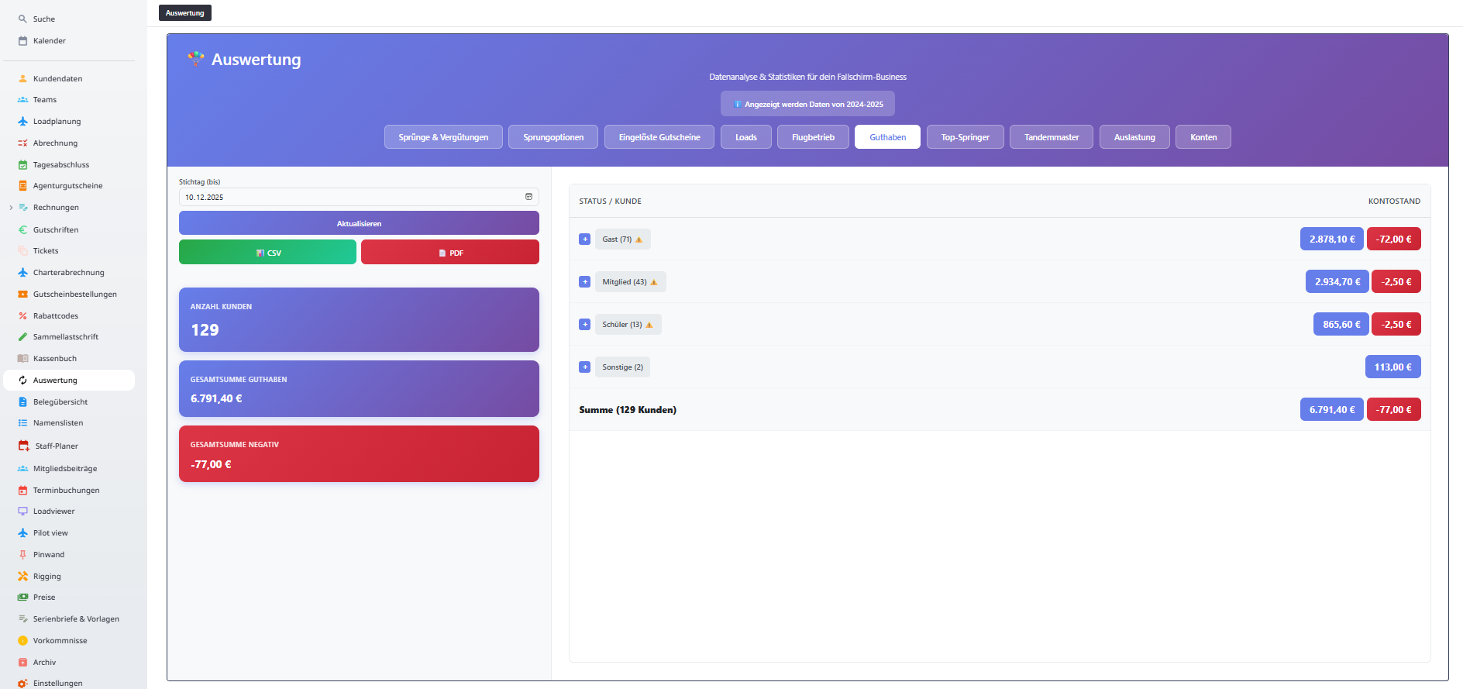Click the Rabattcodes percent icon
The height and width of the screenshot is (689, 1463).
[x=22, y=316]
